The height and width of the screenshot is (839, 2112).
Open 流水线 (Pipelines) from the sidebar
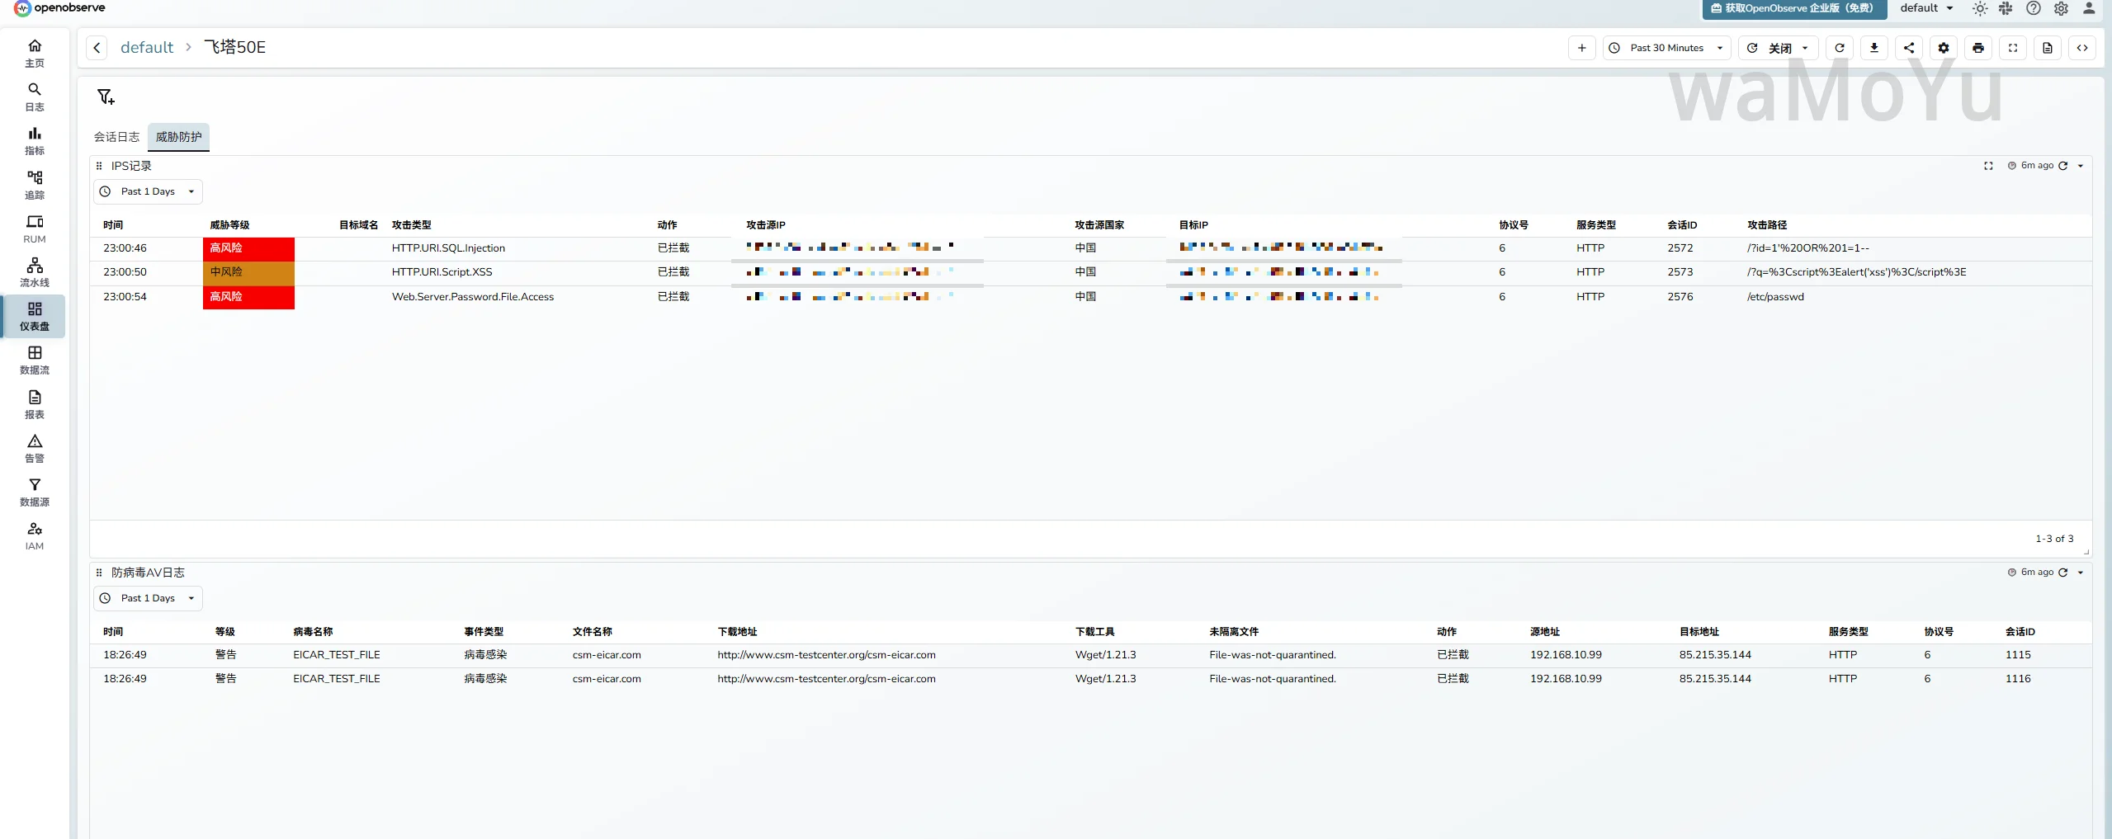tap(34, 272)
